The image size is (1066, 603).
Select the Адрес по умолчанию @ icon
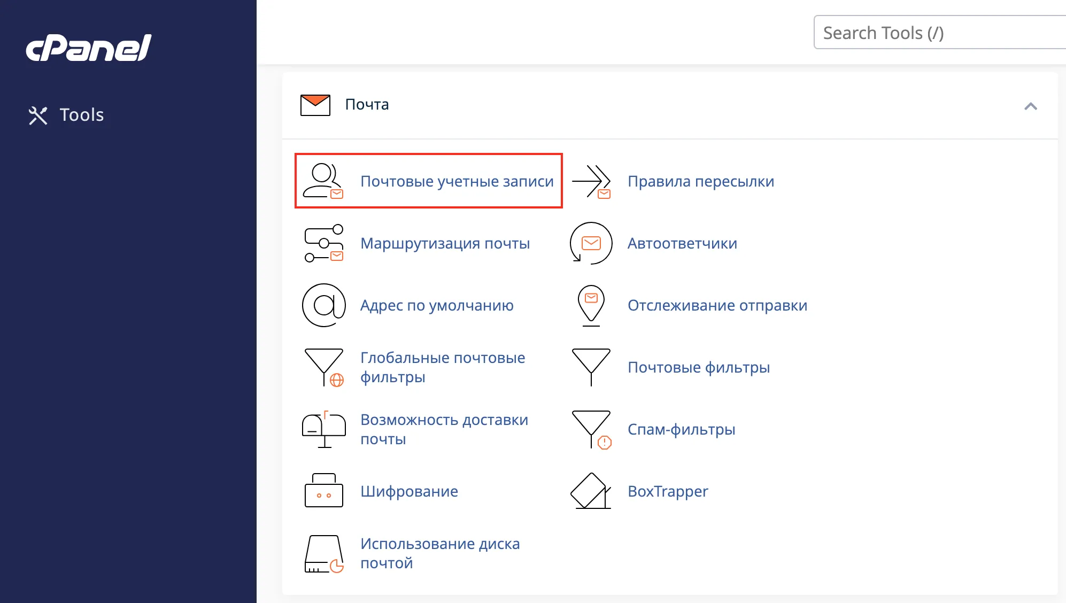324,305
